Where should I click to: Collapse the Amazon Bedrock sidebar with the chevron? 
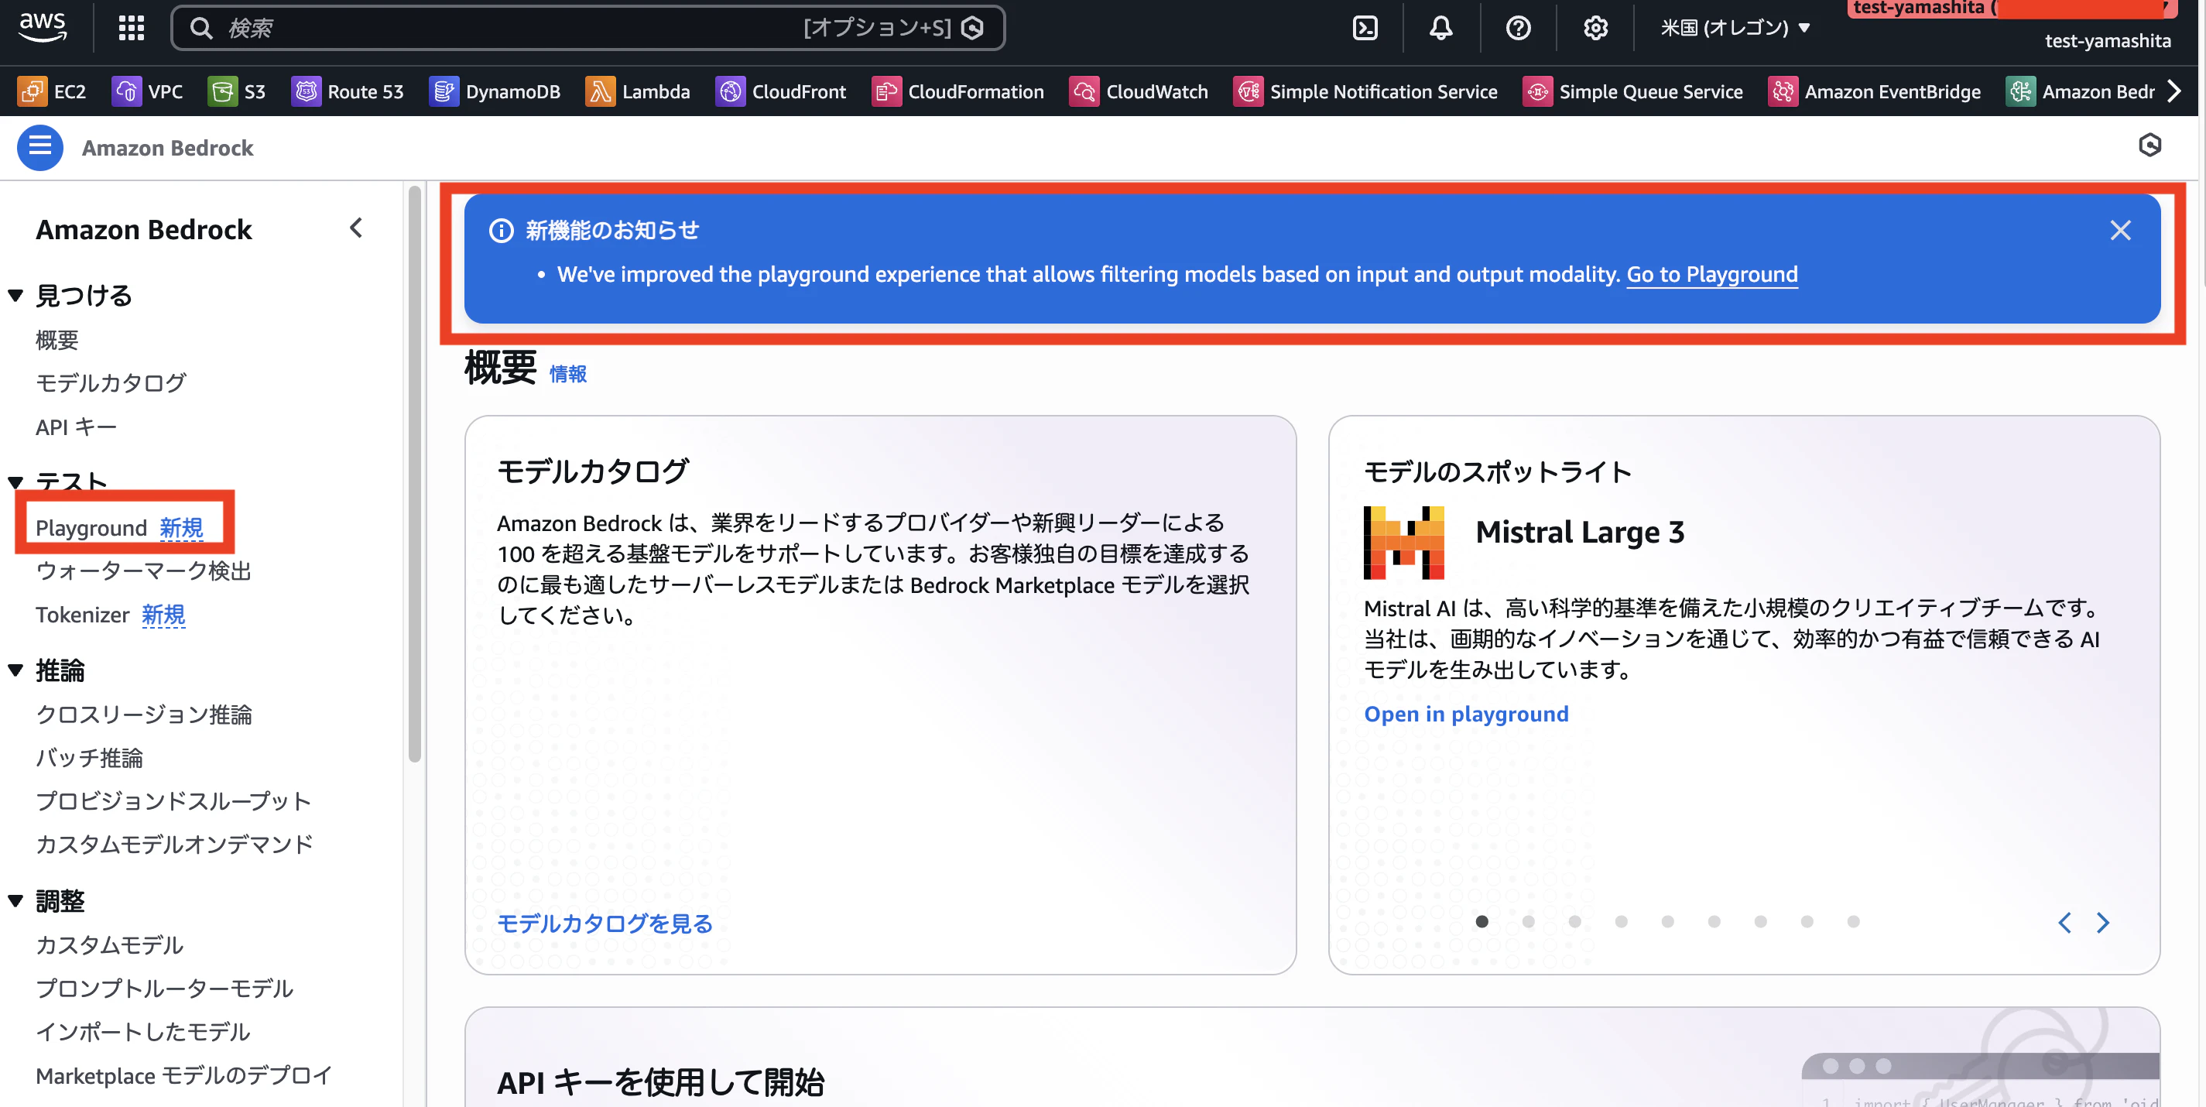tap(356, 228)
